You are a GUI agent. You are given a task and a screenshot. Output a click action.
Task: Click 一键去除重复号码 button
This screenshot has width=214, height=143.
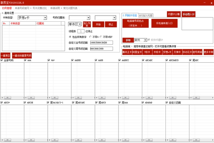tap(22, 55)
